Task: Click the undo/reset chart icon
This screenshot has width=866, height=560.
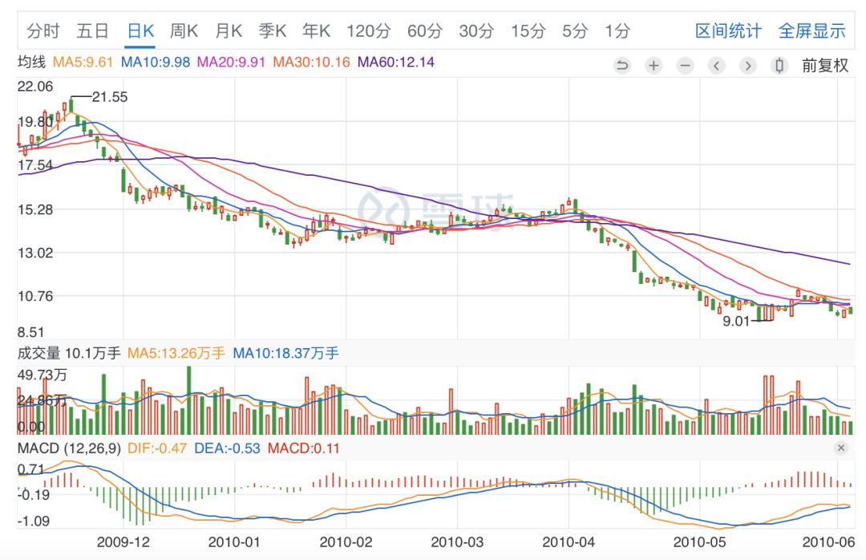Action: tap(622, 66)
